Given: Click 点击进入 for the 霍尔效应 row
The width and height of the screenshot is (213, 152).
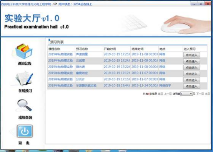Looking at the screenshot, I should tap(191, 74).
